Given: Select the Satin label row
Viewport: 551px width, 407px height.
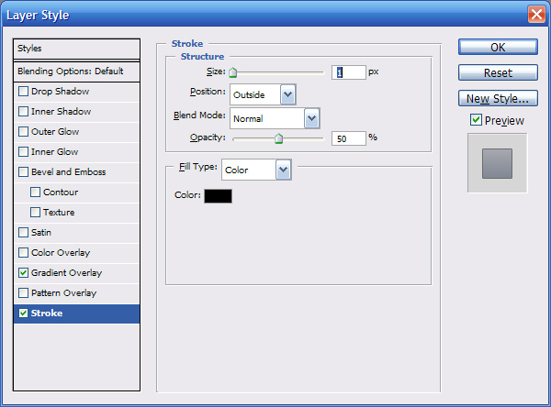Looking at the screenshot, I should pos(76,233).
